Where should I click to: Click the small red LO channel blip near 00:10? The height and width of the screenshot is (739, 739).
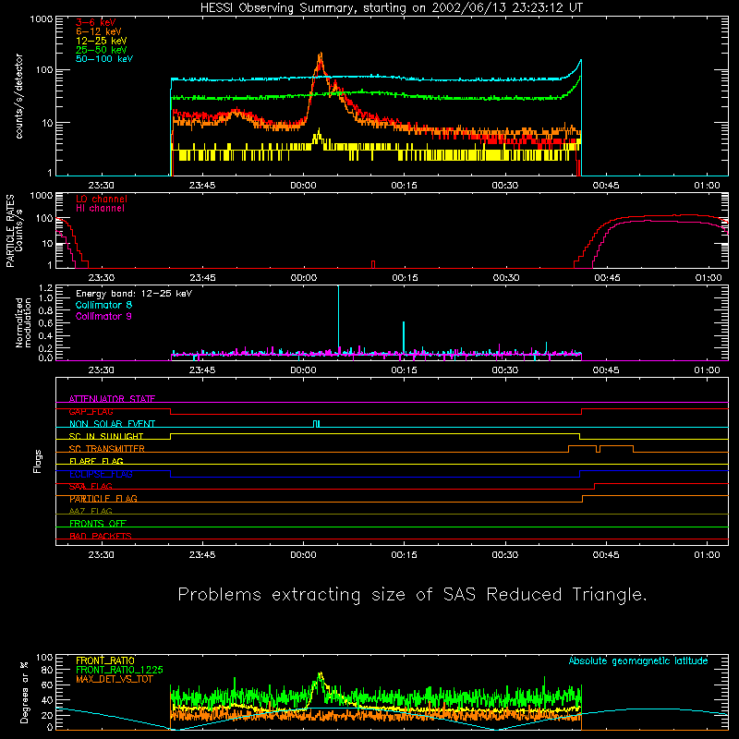click(x=373, y=264)
